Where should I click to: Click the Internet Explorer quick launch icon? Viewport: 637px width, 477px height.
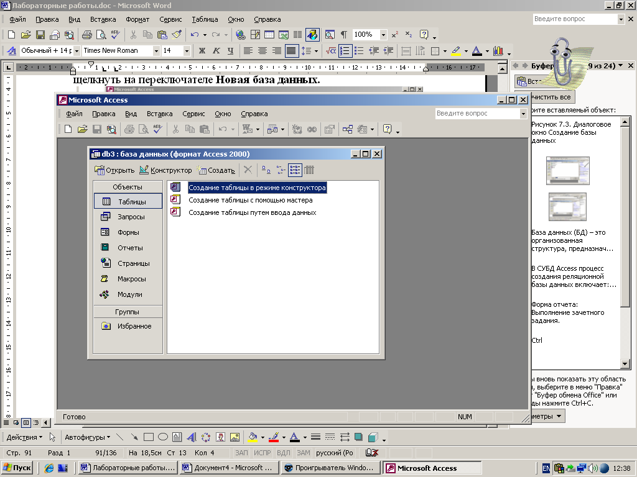(49, 468)
